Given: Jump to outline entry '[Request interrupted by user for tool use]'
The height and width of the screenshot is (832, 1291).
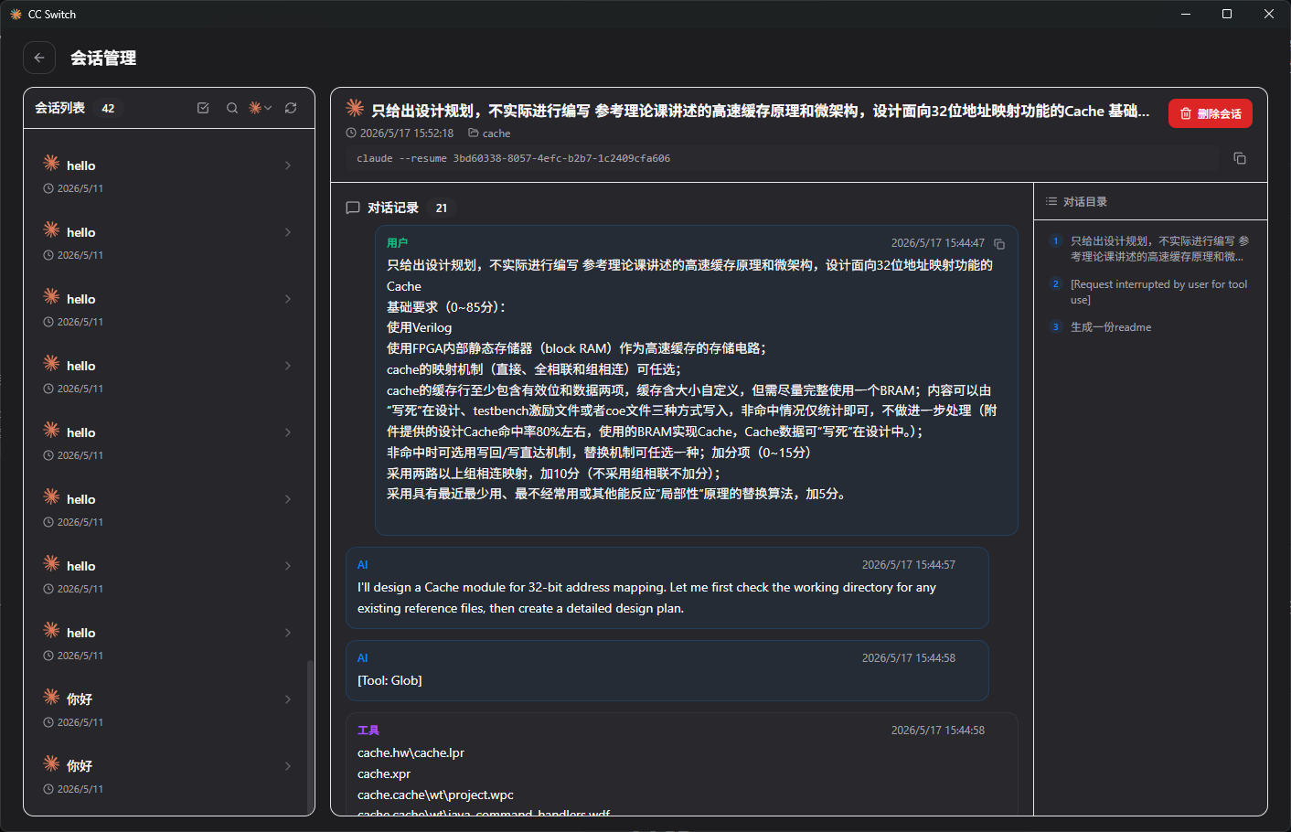Looking at the screenshot, I should click(x=1149, y=292).
